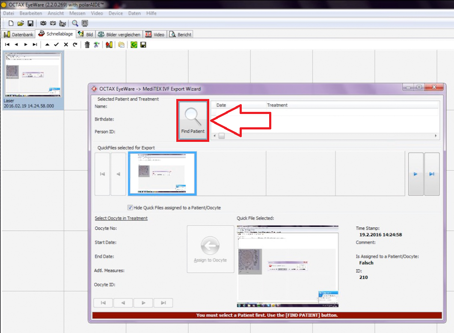Go to next record in Schnellablage toolbar
The height and width of the screenshot is (333, 454).
point(26,45)
